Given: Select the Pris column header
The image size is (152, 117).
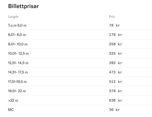Looking at the screenshot, I should point(112,17).
